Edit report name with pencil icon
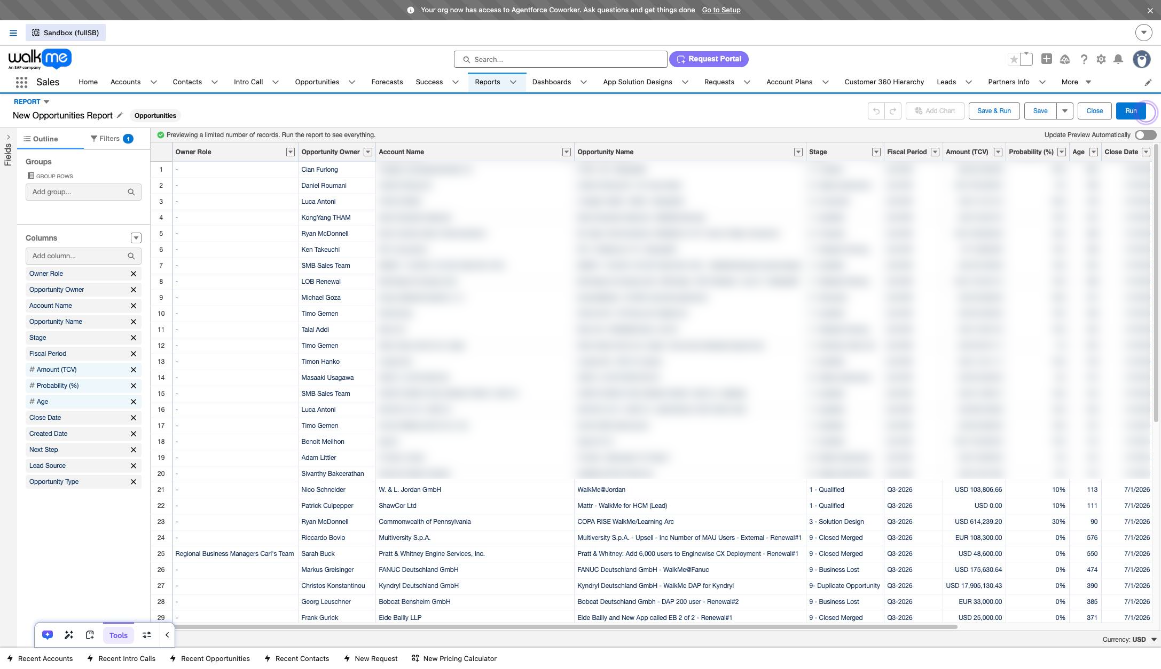This screenshot has width=1161, height=669. coord(120,115)
